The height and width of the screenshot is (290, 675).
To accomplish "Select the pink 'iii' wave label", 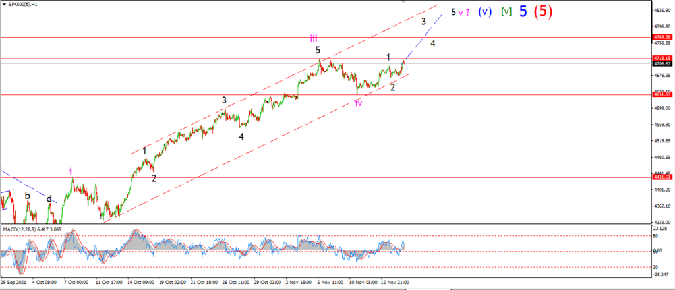I will click(x=313, y=39).
